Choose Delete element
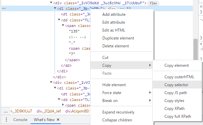This screenshot has width=203, height=125. pyautogui.click(x=115, y=46)
